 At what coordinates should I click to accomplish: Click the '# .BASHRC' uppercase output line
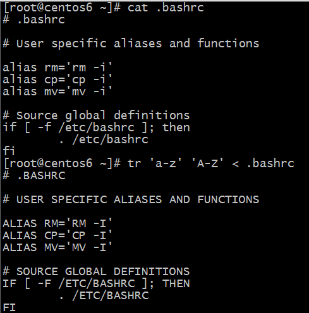34,175
